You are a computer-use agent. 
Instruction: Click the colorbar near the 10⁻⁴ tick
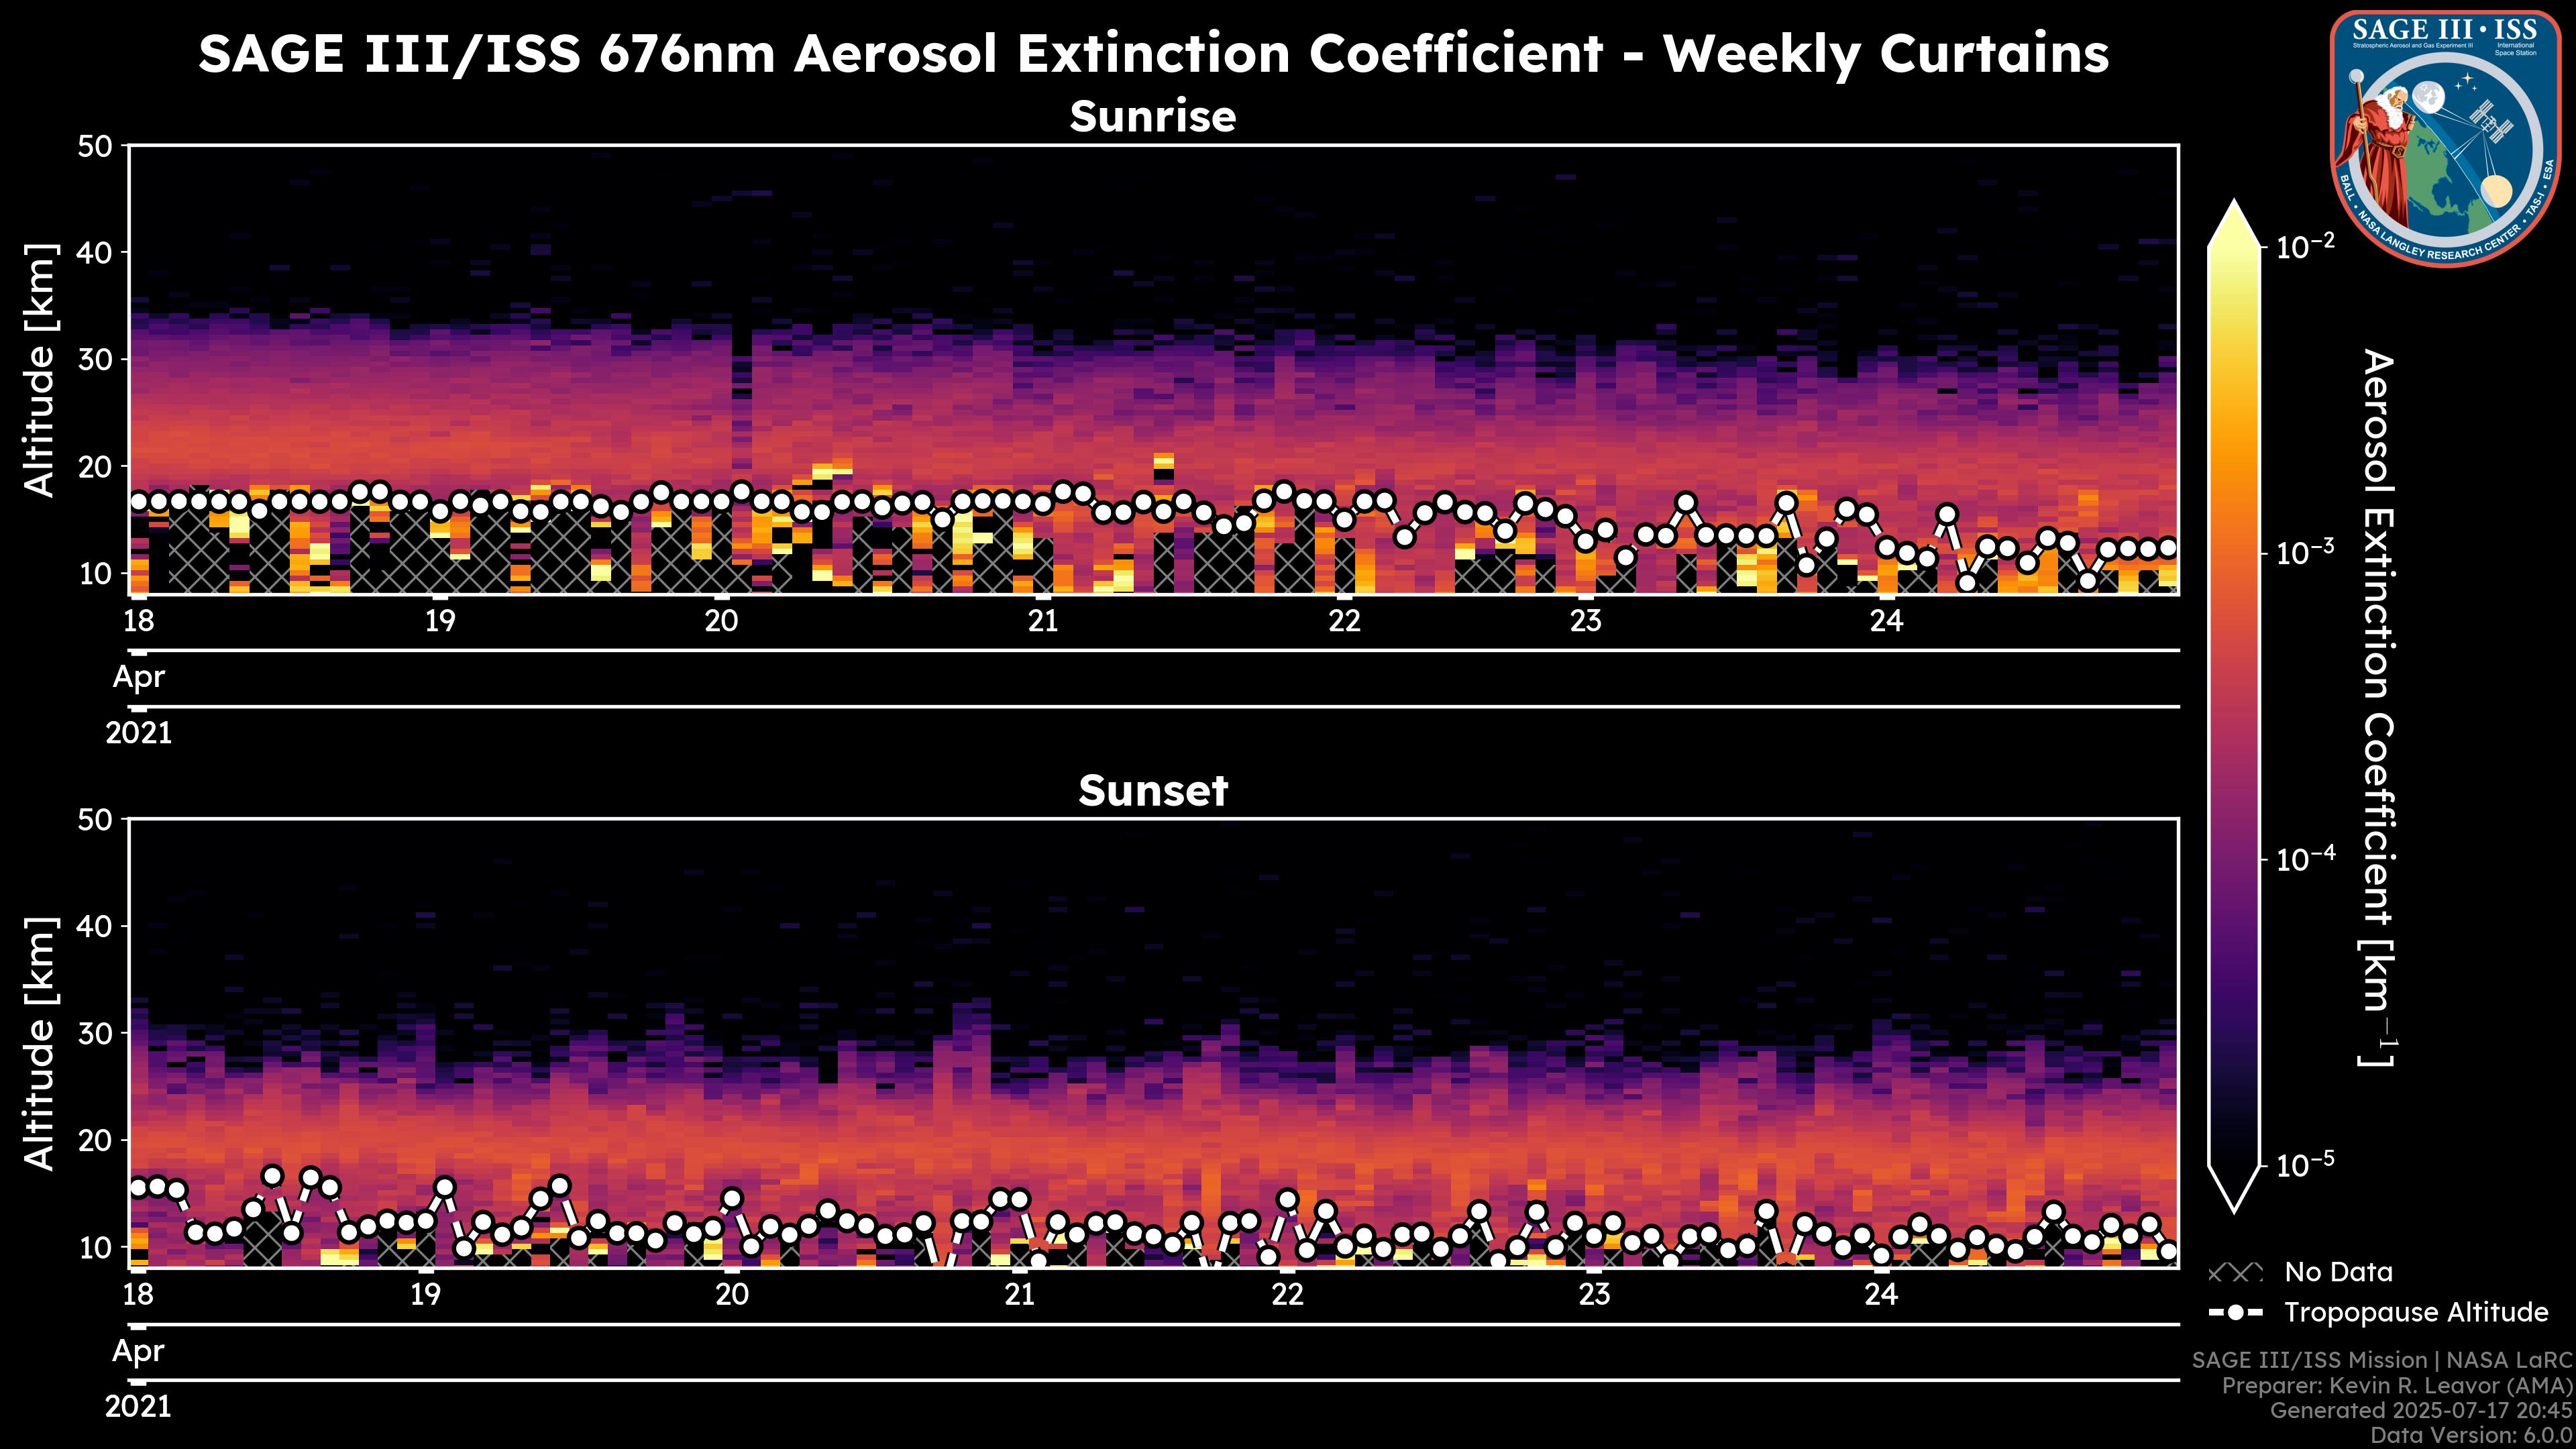point(2234,859)
